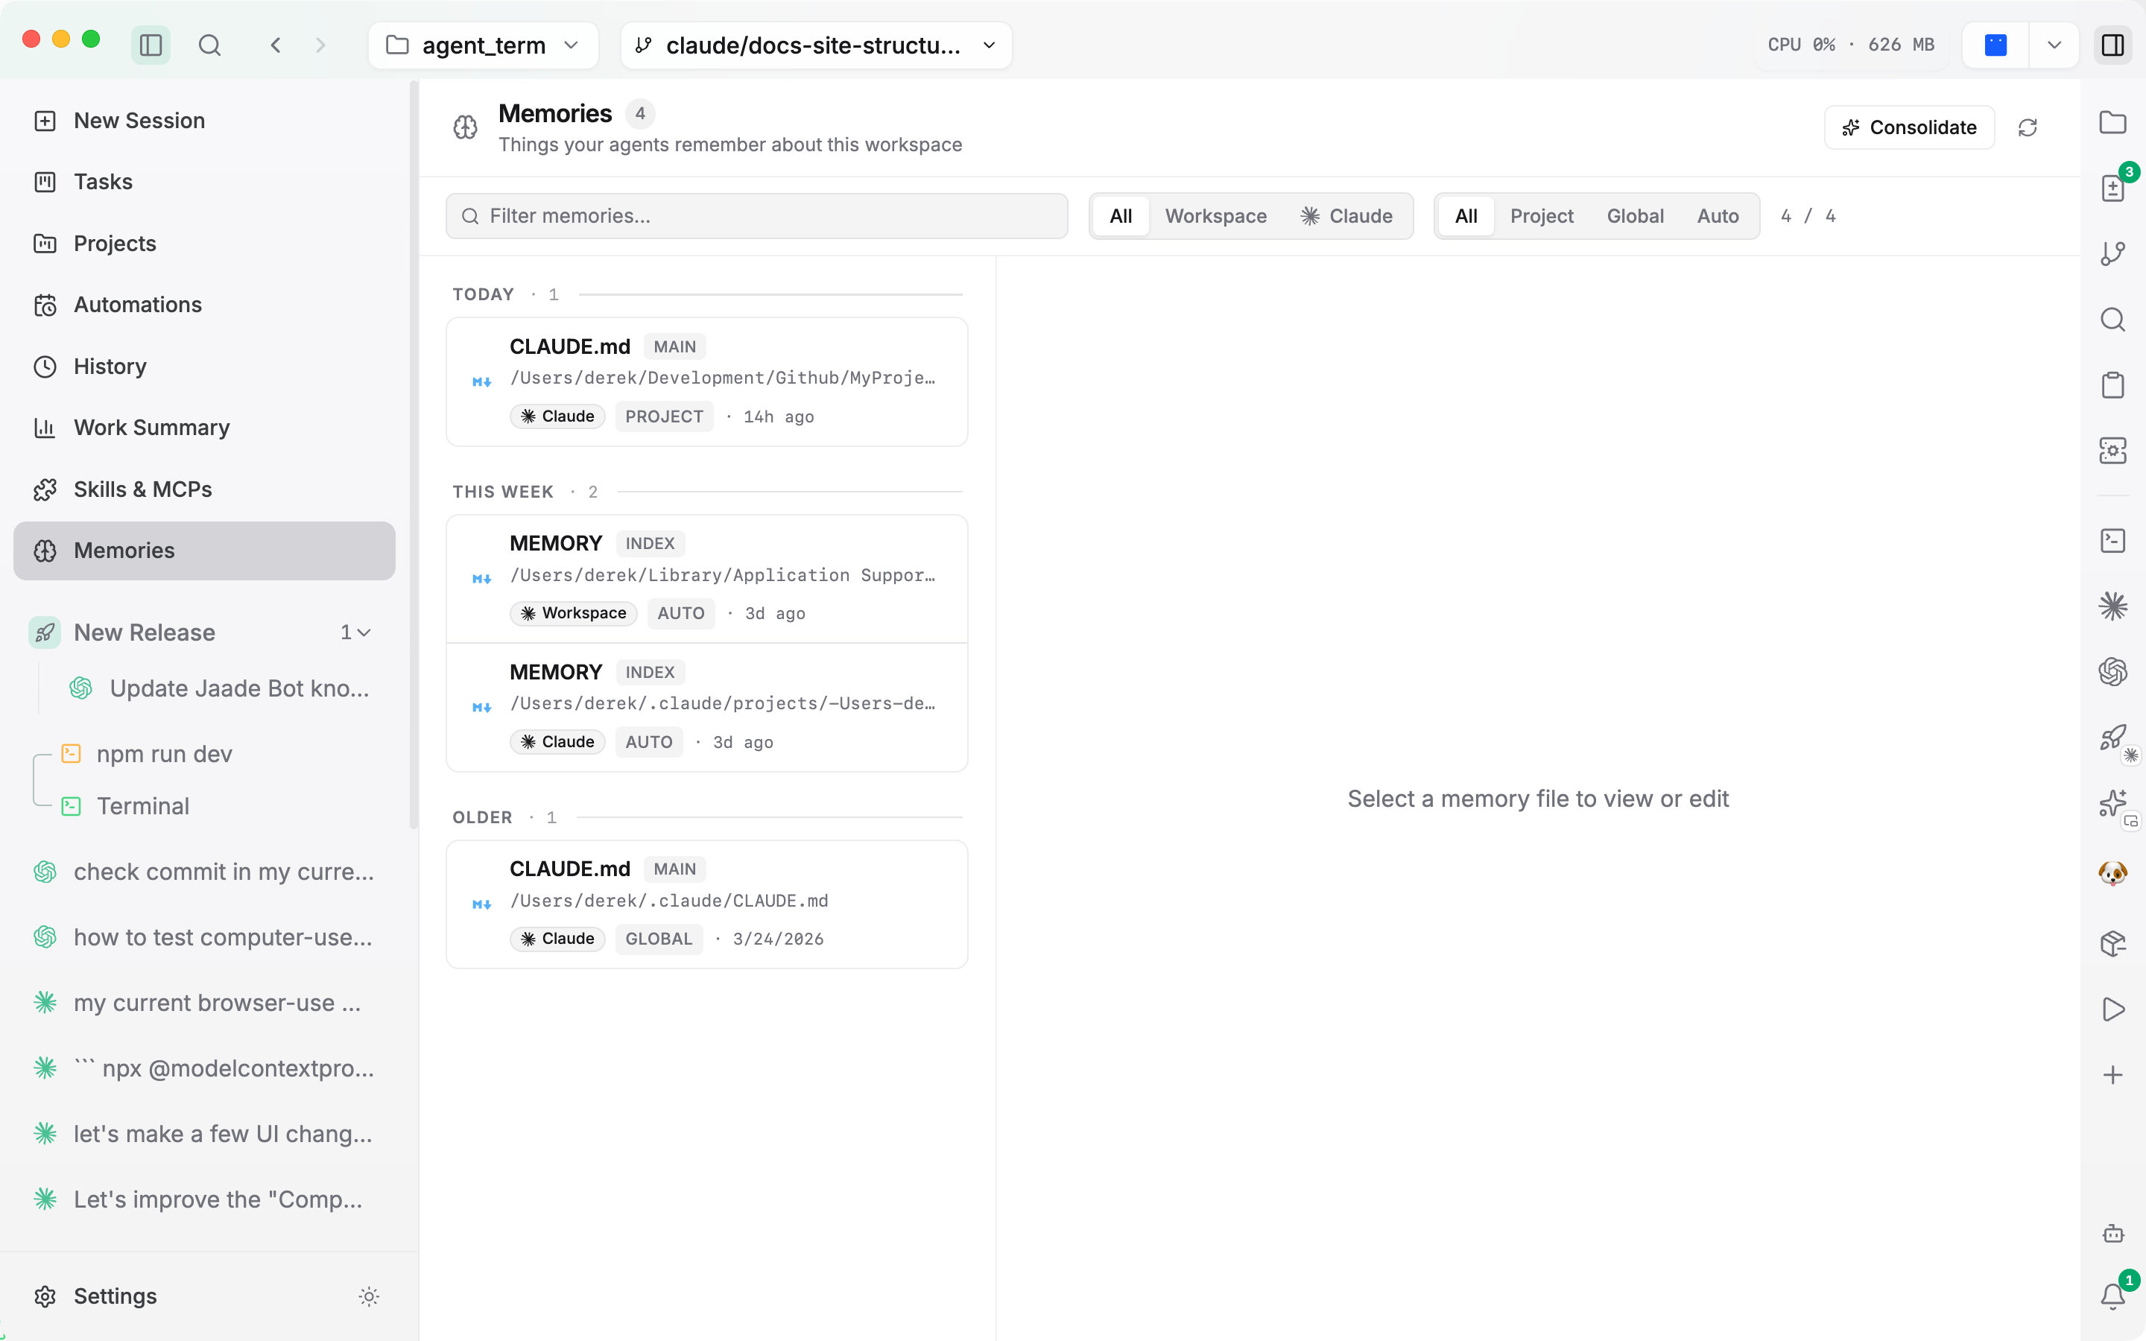This screenshot has height=1341, width=2146.
Task: Select the All source filter tab
Action: click(x=1121, y=215)
